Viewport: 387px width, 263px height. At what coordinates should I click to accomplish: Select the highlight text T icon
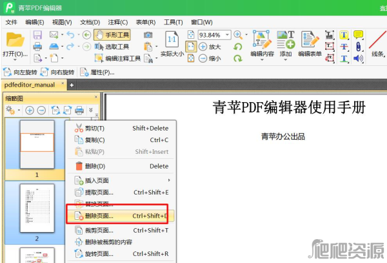pyautogui.click(x=344, y=35)
